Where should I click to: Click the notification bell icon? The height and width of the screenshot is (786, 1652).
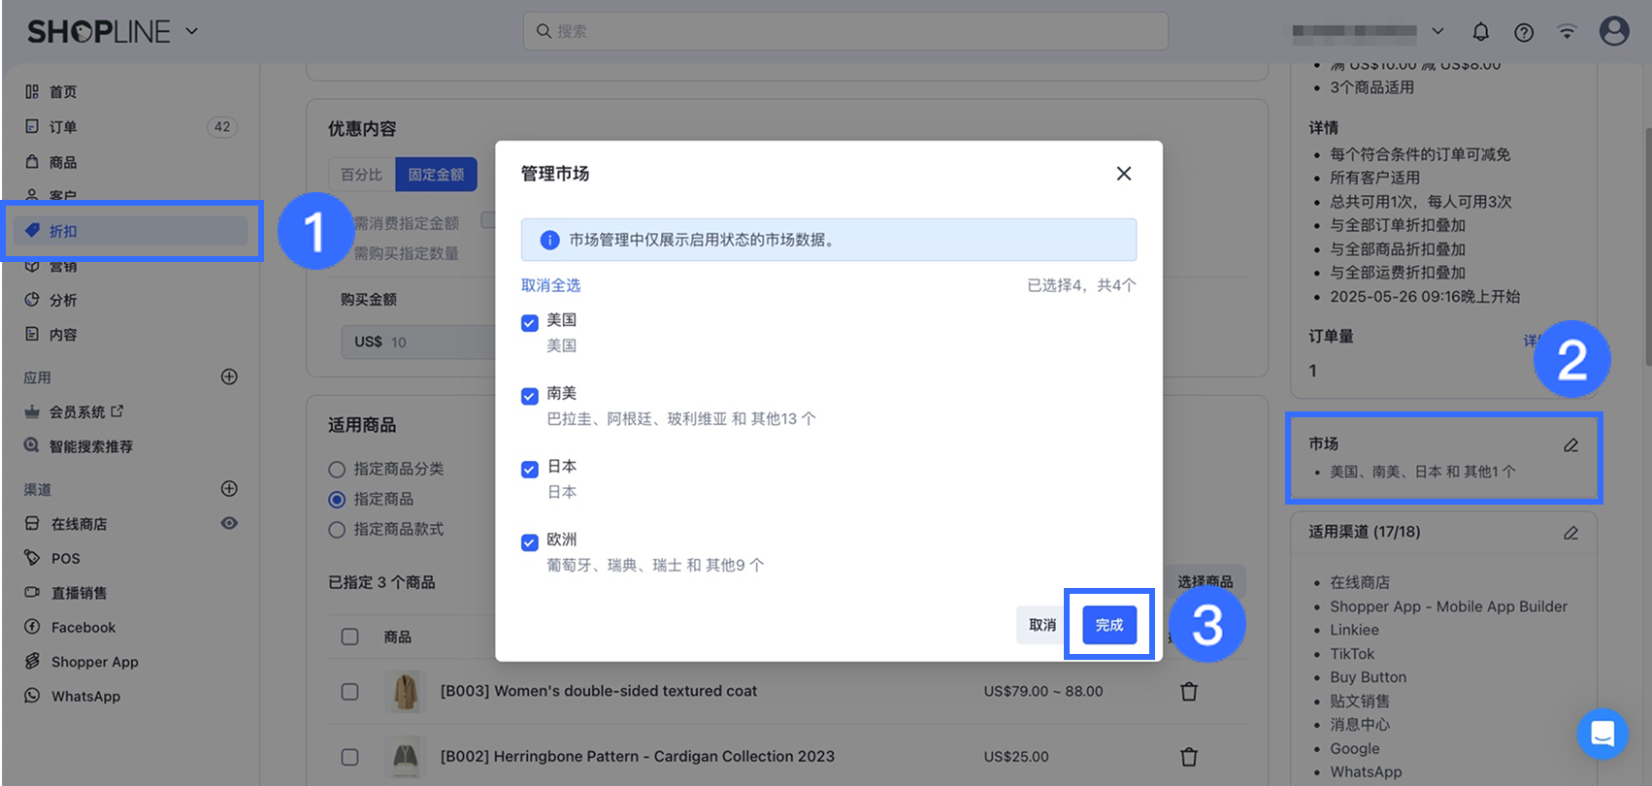tap(1480, 32)
